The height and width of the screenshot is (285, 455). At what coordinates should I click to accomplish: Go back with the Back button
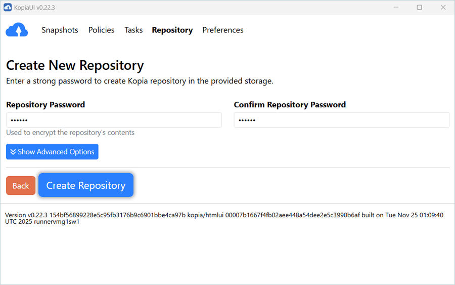point(21,186)
